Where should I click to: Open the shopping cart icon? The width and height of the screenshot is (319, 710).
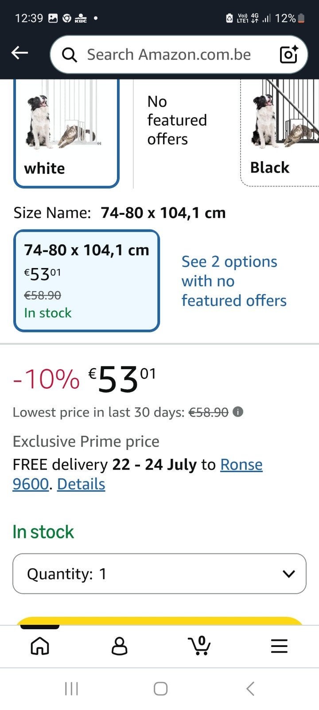(x=199, y=646)
